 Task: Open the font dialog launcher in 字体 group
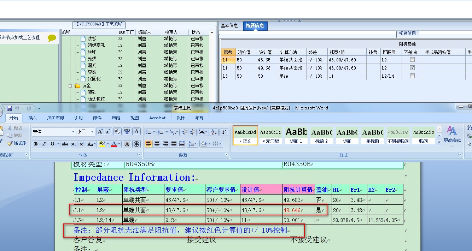pos(139,155)
